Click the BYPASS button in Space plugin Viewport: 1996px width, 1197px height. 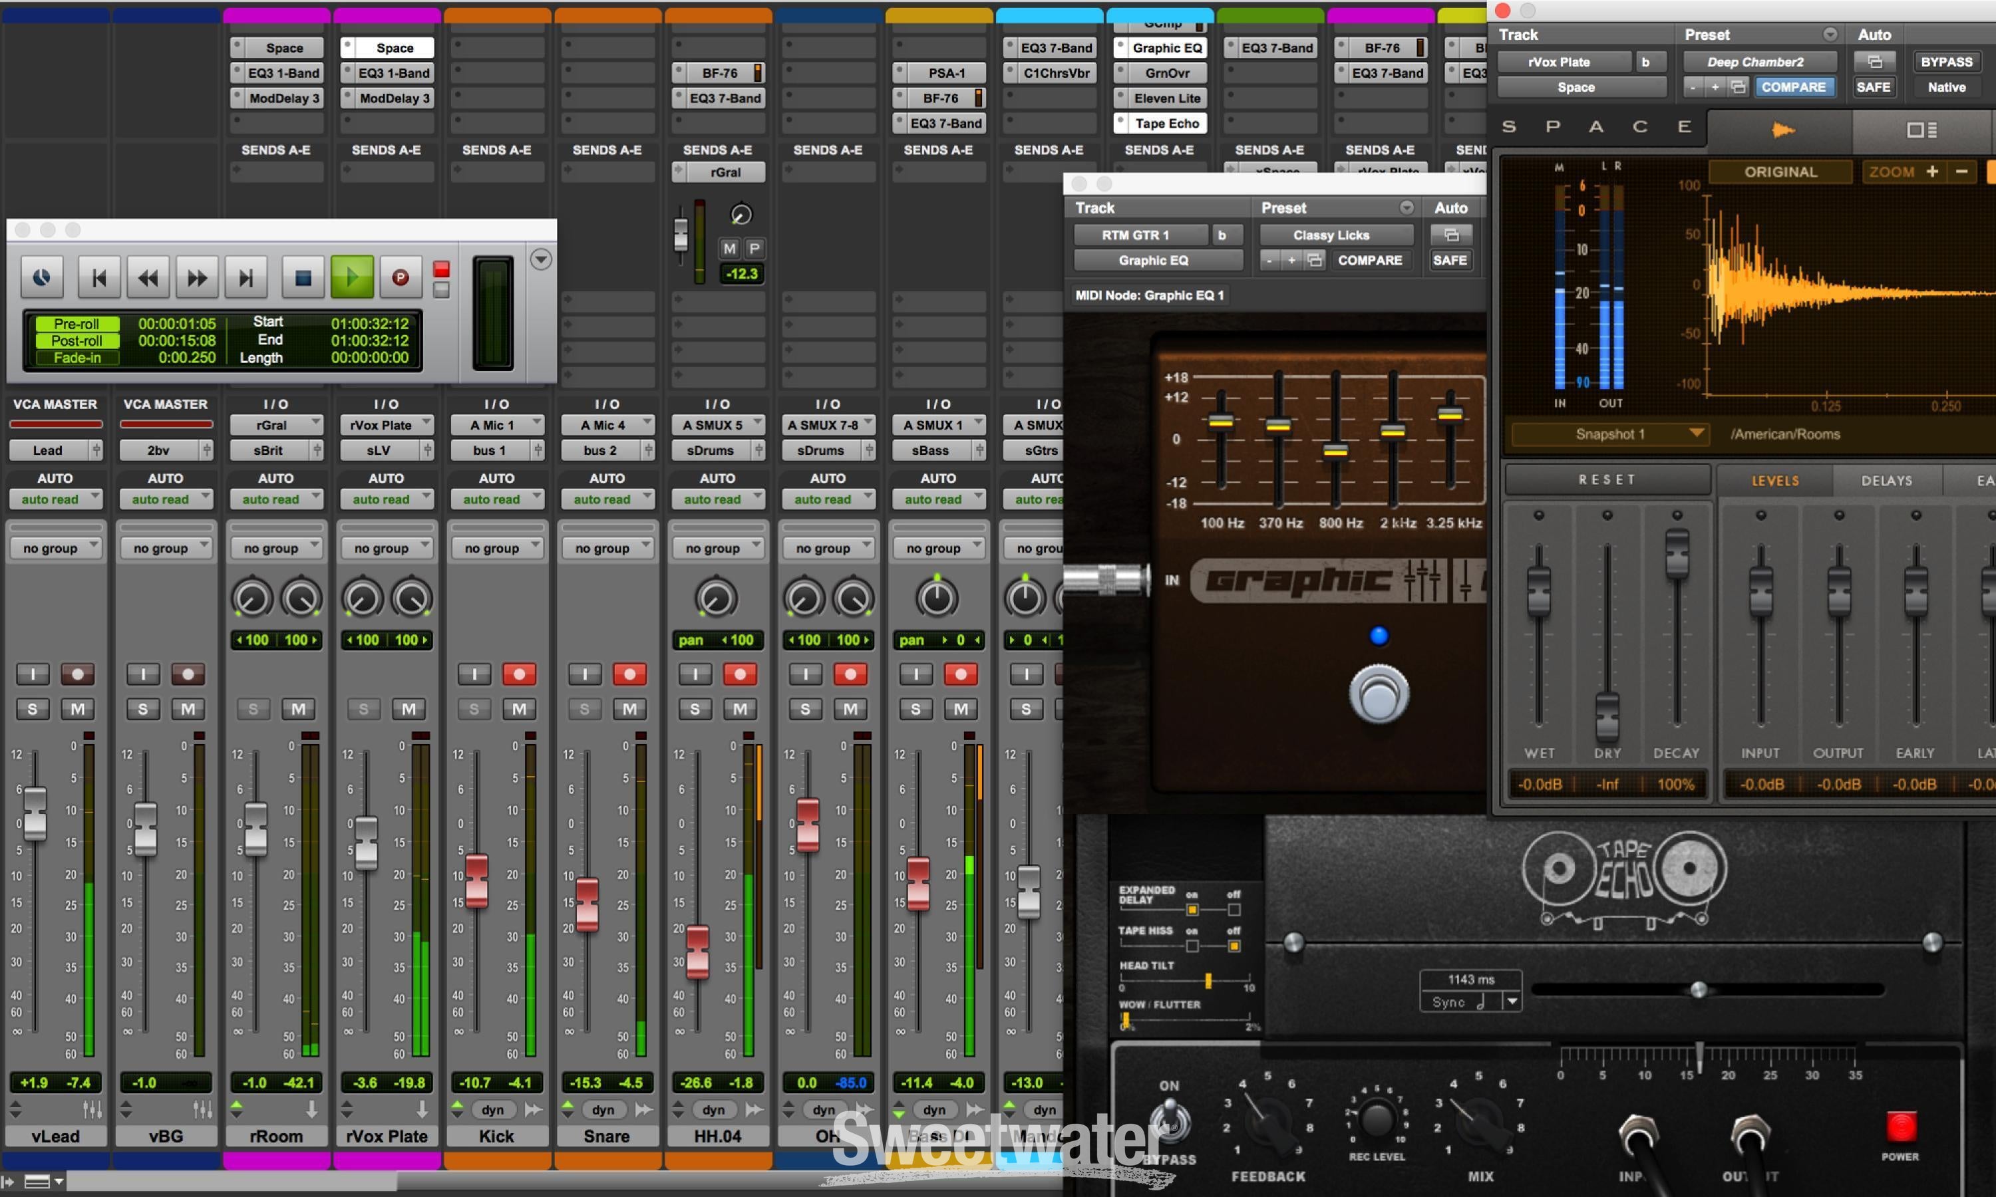pos(1946,62)
